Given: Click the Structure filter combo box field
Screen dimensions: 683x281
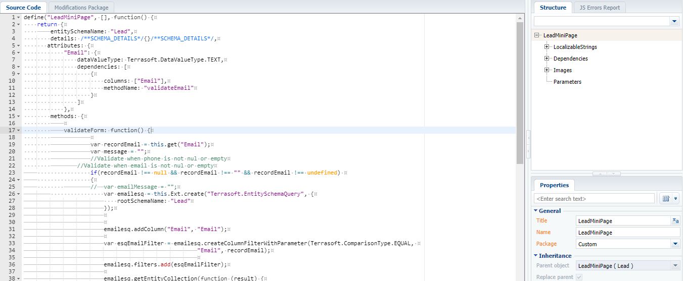Looking at the screenshot, I should (602, 21).
